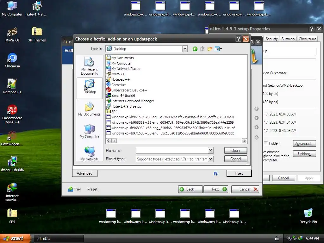Image resolution: width=324 pixels, height=243 pixels.
Task: Select SP4 folder on the desktop
Action: (x=12, y=216)
